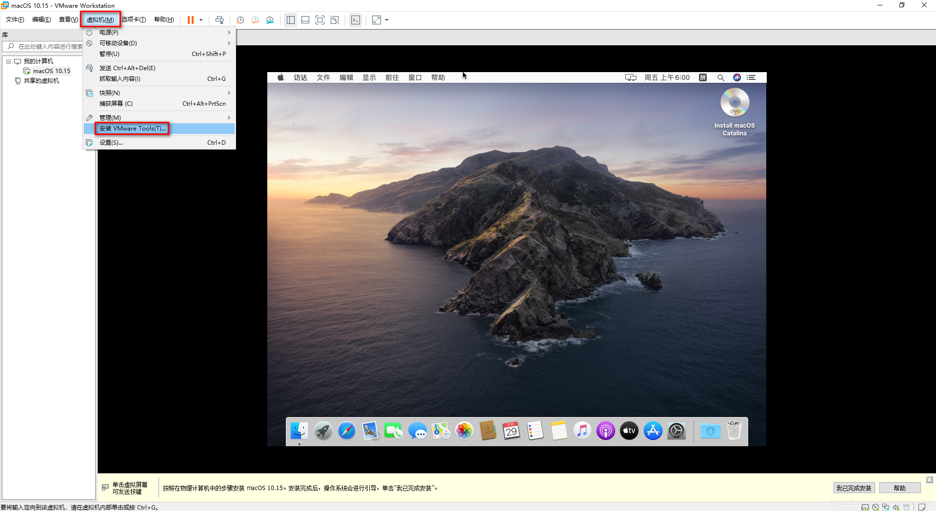Open Finder from the Dock
The image size is (936, 511).
point(299,431)
